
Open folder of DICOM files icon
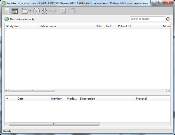tap(25, 11)
